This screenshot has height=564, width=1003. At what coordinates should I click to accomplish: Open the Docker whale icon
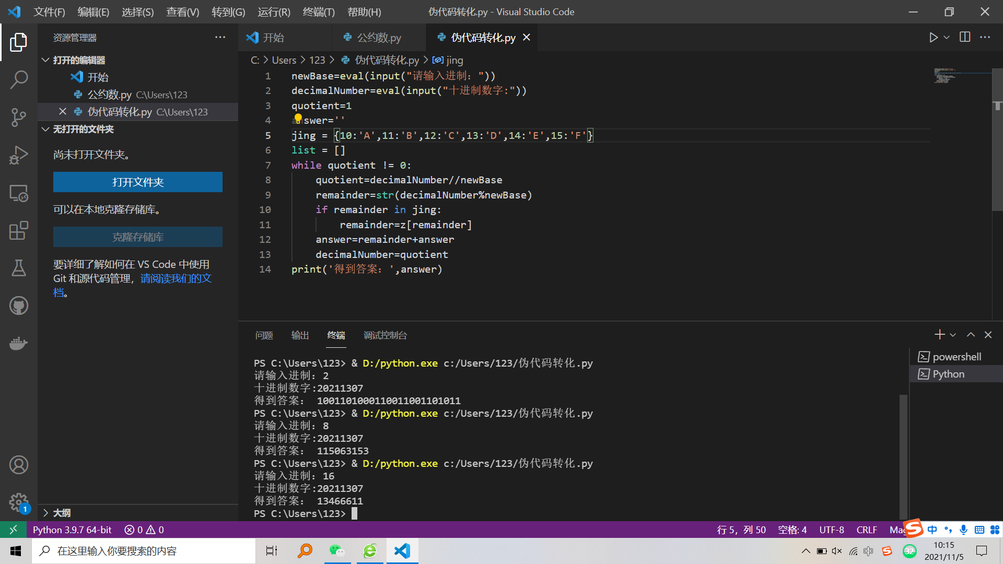coord(19,343)
